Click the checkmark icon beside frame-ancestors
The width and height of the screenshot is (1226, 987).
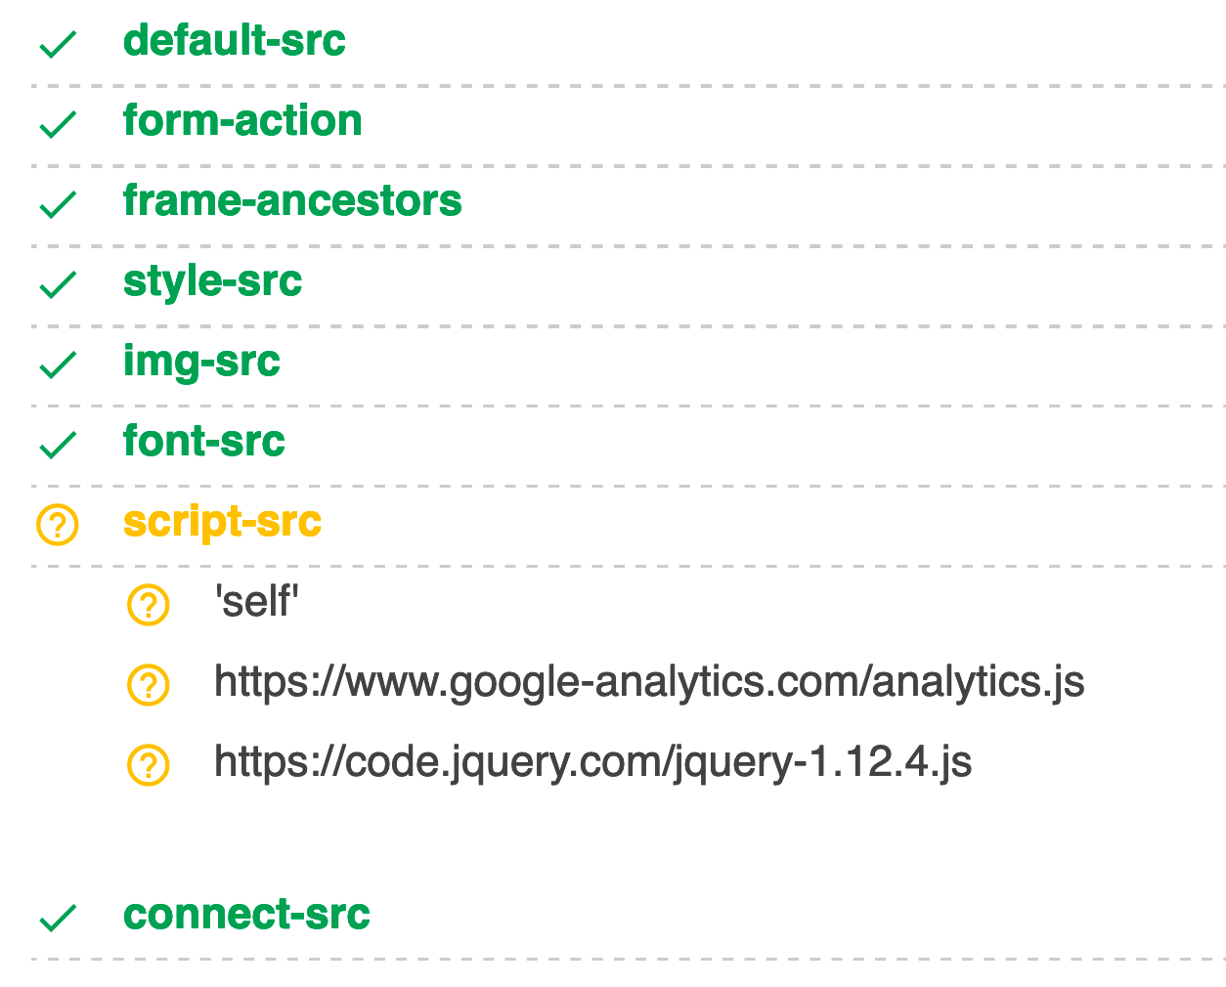coord(58,204)
